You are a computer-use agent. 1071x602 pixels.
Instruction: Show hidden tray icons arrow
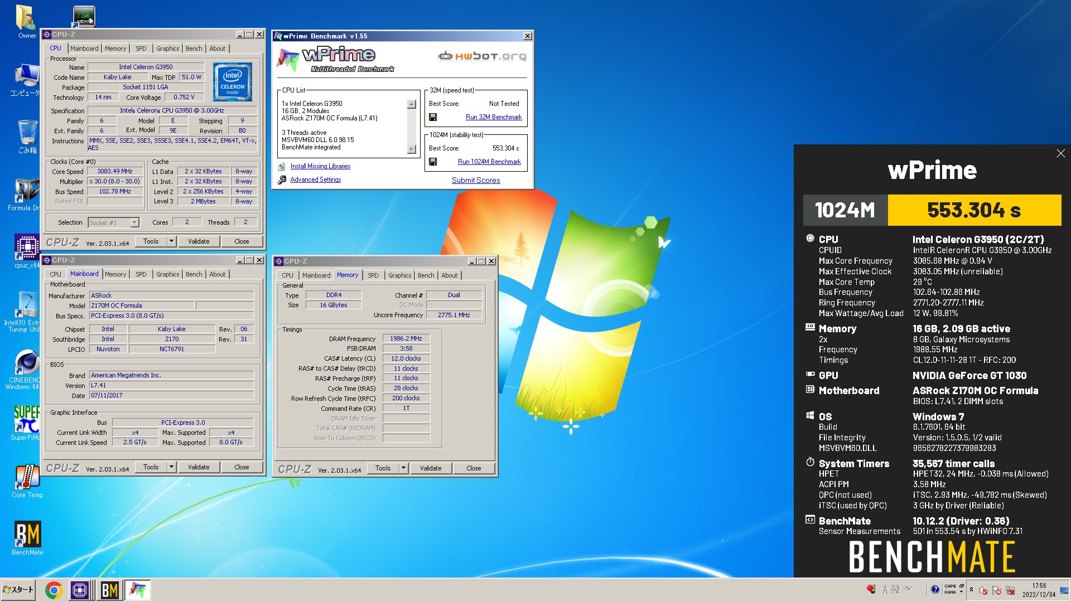[971, 590]
